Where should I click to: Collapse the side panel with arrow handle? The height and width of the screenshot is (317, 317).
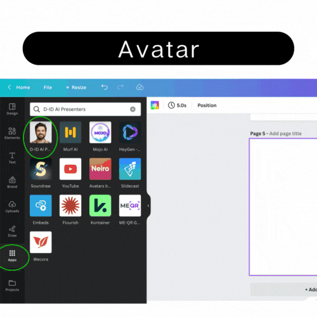coord(148,205)
